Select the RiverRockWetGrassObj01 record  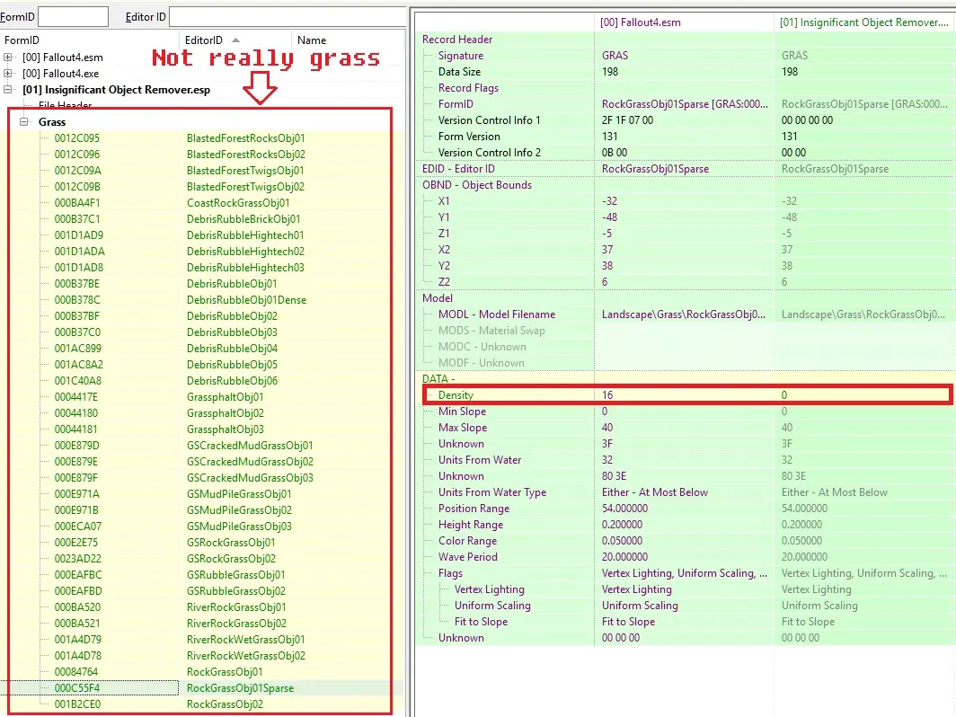click(245, 640)
